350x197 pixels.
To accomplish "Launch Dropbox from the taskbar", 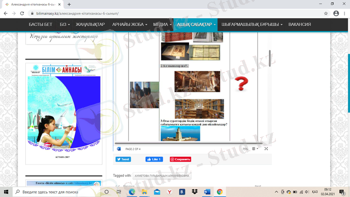I will click(x=194, y=192).
